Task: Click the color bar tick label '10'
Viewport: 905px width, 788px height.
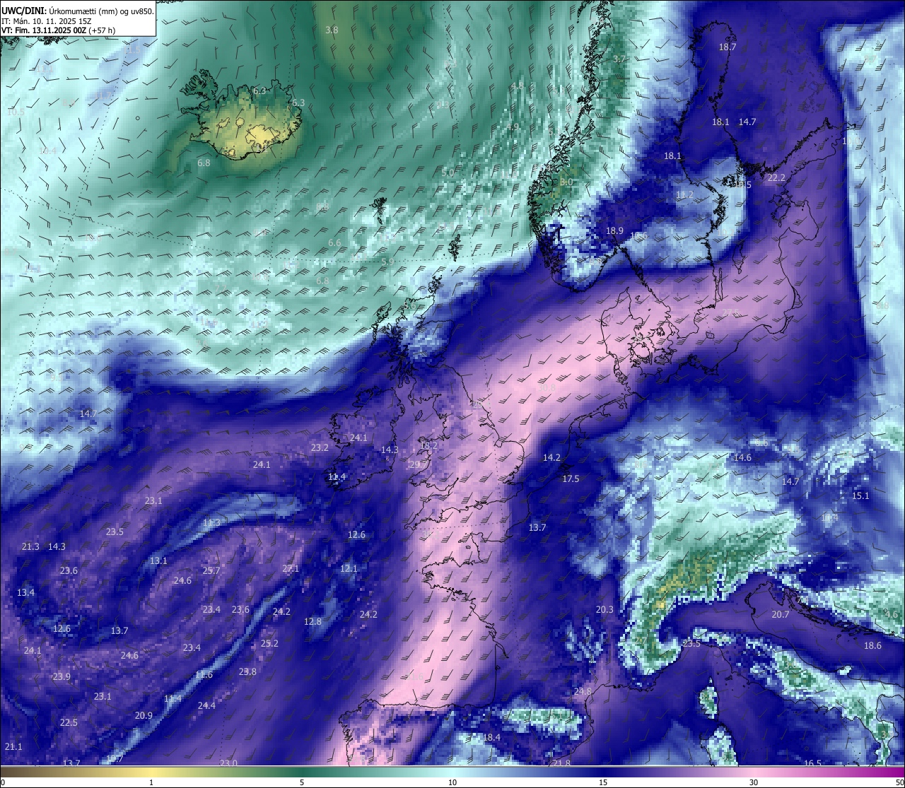Action: pyautogui.click(x=452, y=782)
